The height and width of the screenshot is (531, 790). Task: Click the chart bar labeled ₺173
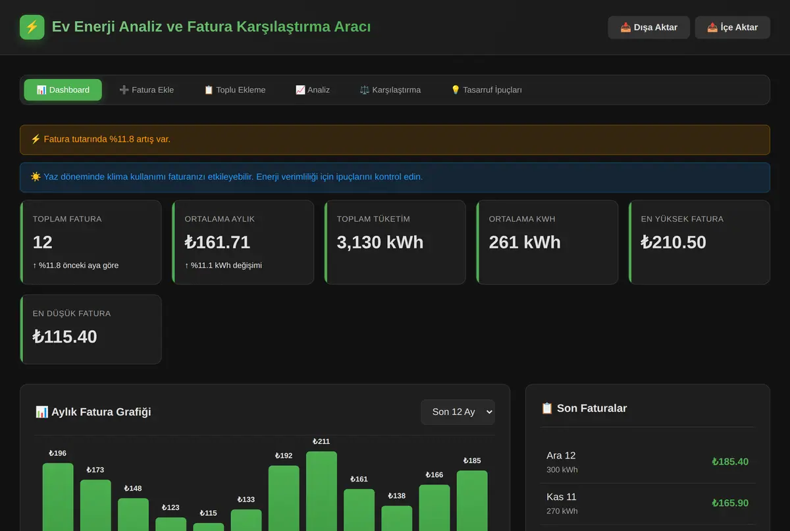(95, 505)
